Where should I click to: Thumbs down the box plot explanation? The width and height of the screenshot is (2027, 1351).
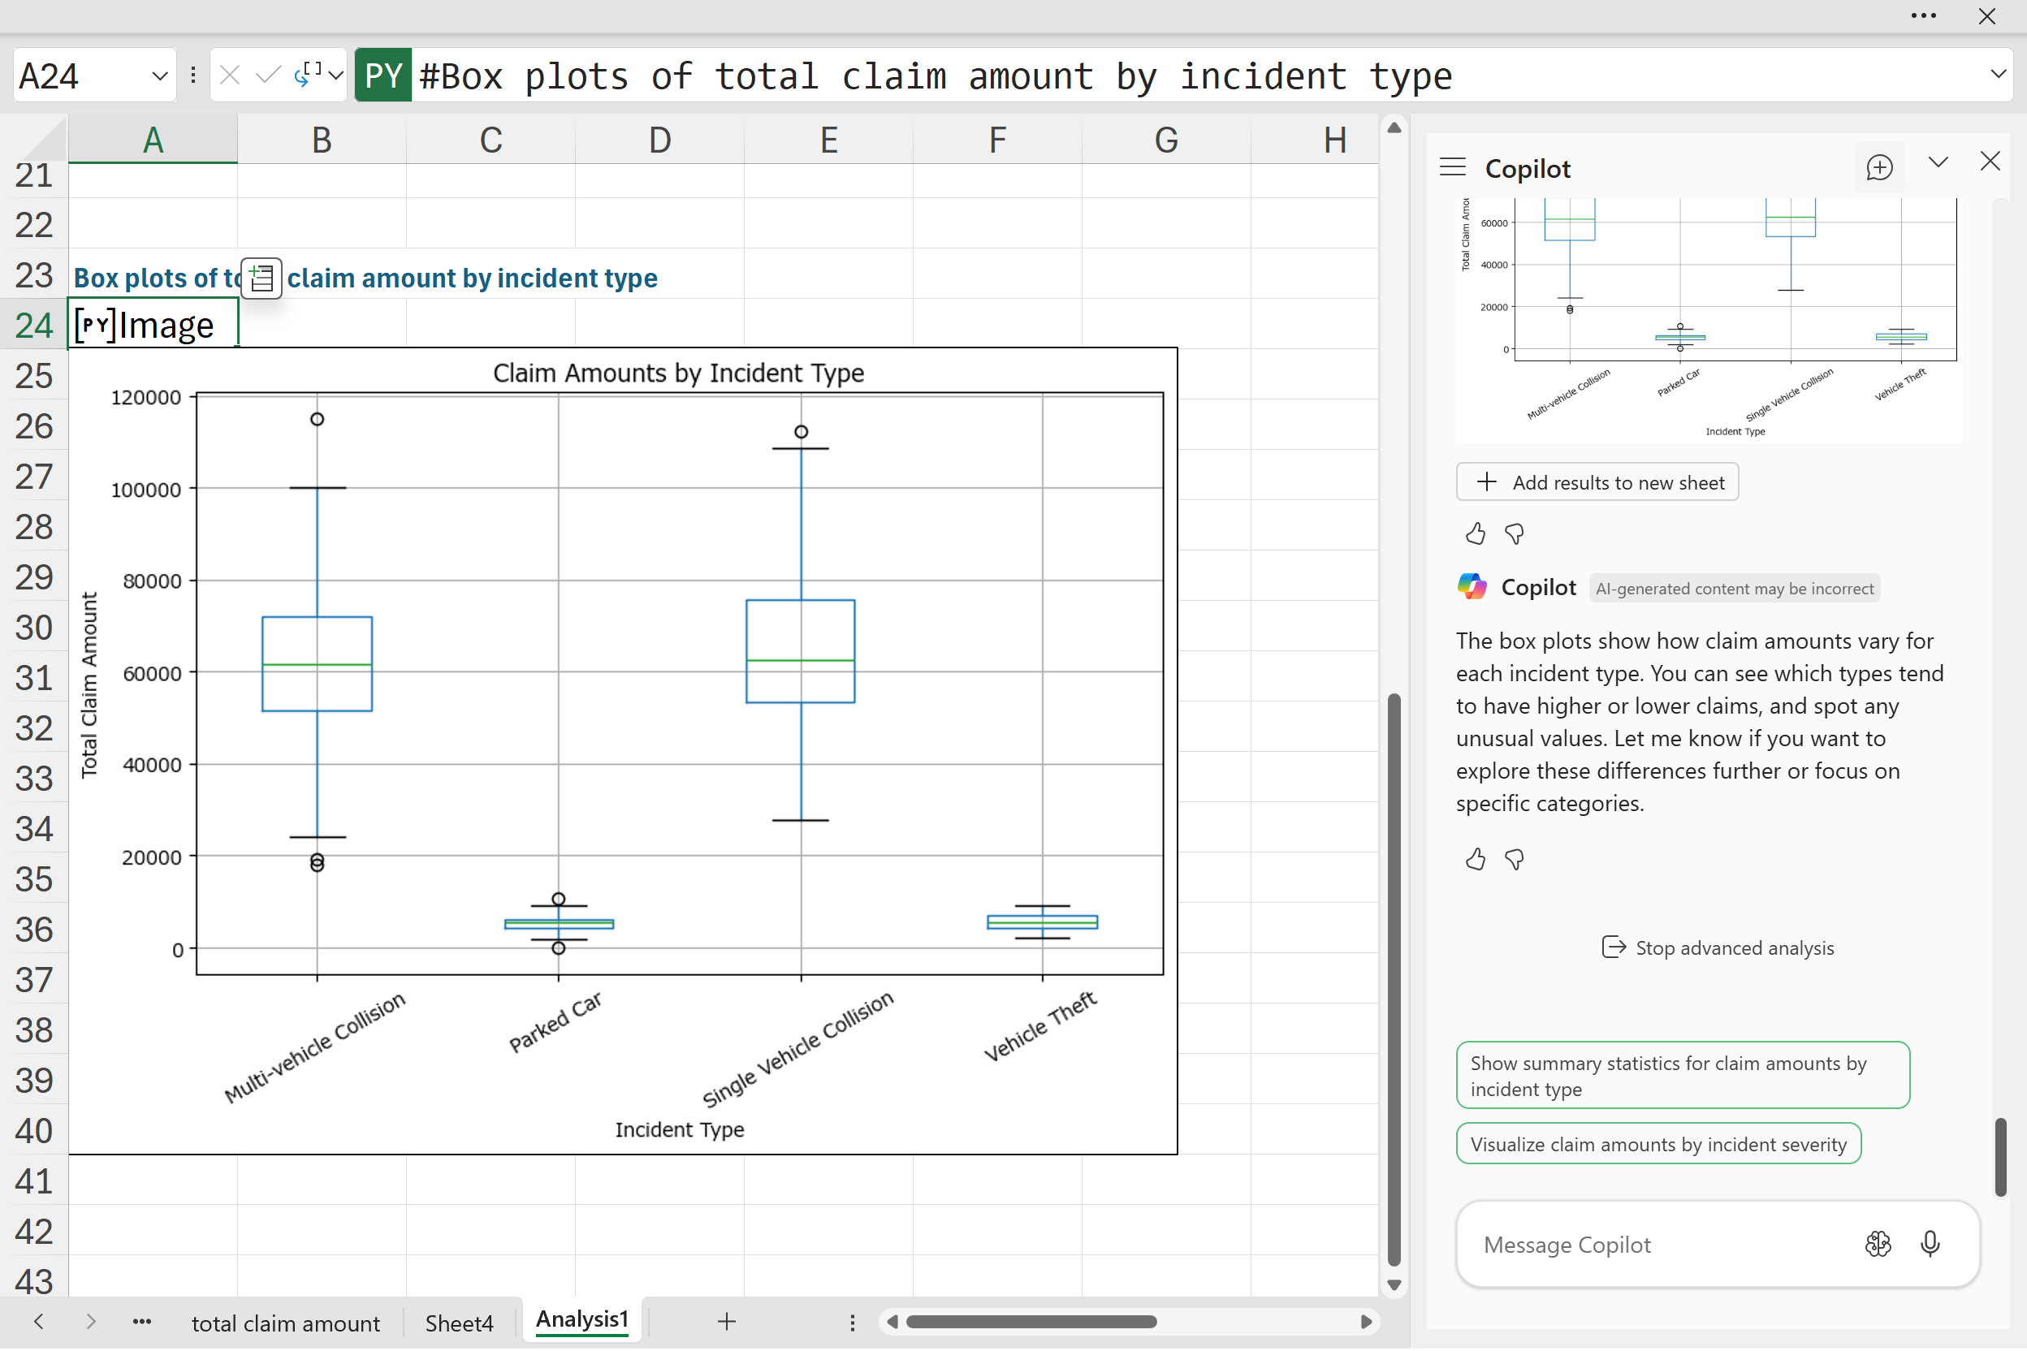click(1515, 859)
